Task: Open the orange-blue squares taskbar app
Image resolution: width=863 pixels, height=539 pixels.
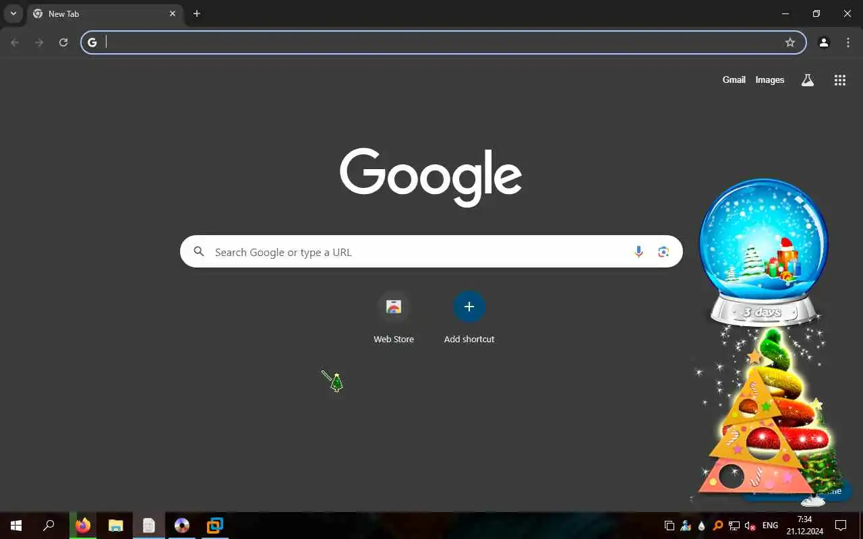Action: pyautogui.click(x=214, y=526)
